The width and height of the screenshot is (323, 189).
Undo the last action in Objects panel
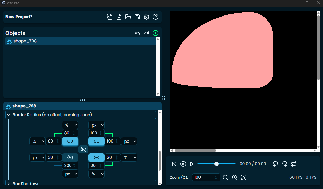[137, 33]
